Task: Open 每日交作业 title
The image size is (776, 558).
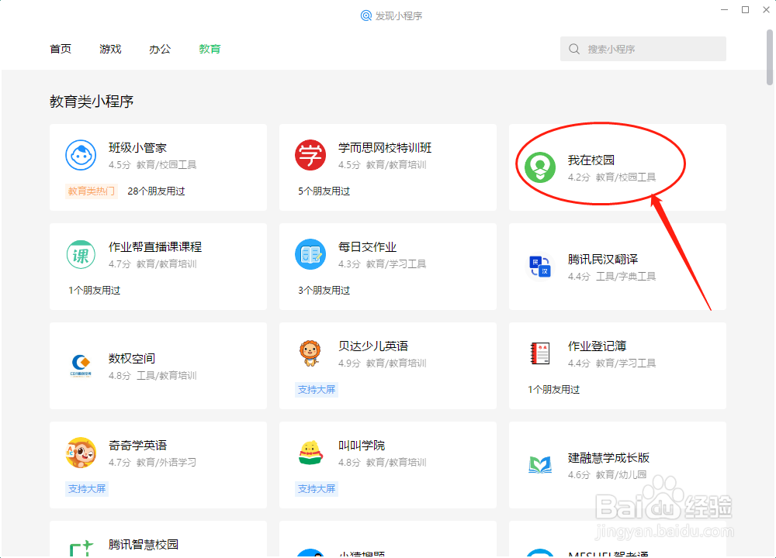Action: click(x=367, y=247)
